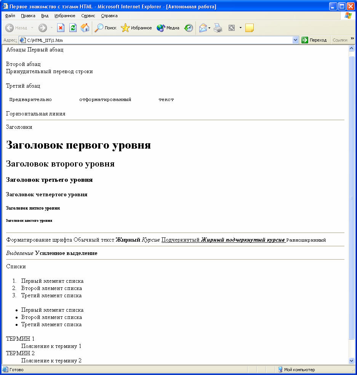The height and width of the screenshot is (375, 357).
Task: Click the heading 'Заголовок второго уровня'
Action: [x=60, y=164]
